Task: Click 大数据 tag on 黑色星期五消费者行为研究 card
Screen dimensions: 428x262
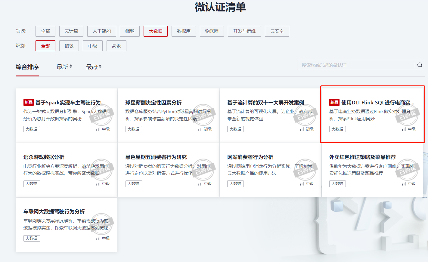Action: point(133,184)
